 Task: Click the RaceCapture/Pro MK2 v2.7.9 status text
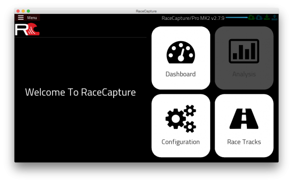(x=193, y=18)
